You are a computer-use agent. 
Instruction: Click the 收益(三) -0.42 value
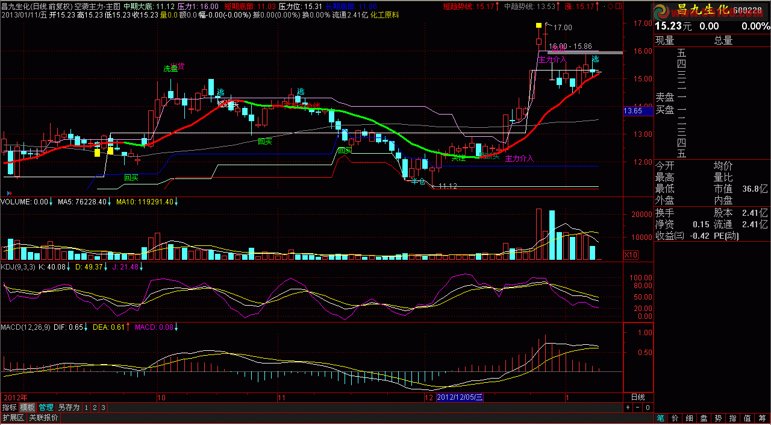(x=683, y=236)
